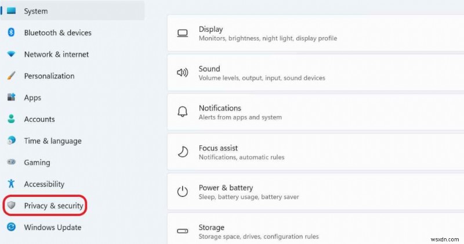The width and height of the screenshot is (464, 244).
Task: Click the Windows Update sync icon
Action: click(x=10, y=227)
